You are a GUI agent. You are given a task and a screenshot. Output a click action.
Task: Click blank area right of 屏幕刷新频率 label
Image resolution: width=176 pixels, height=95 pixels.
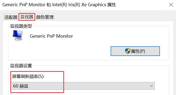tap(101, 76)
